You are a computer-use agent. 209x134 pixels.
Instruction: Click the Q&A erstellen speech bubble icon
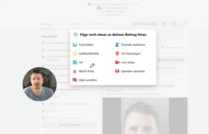tap(75, 80)
